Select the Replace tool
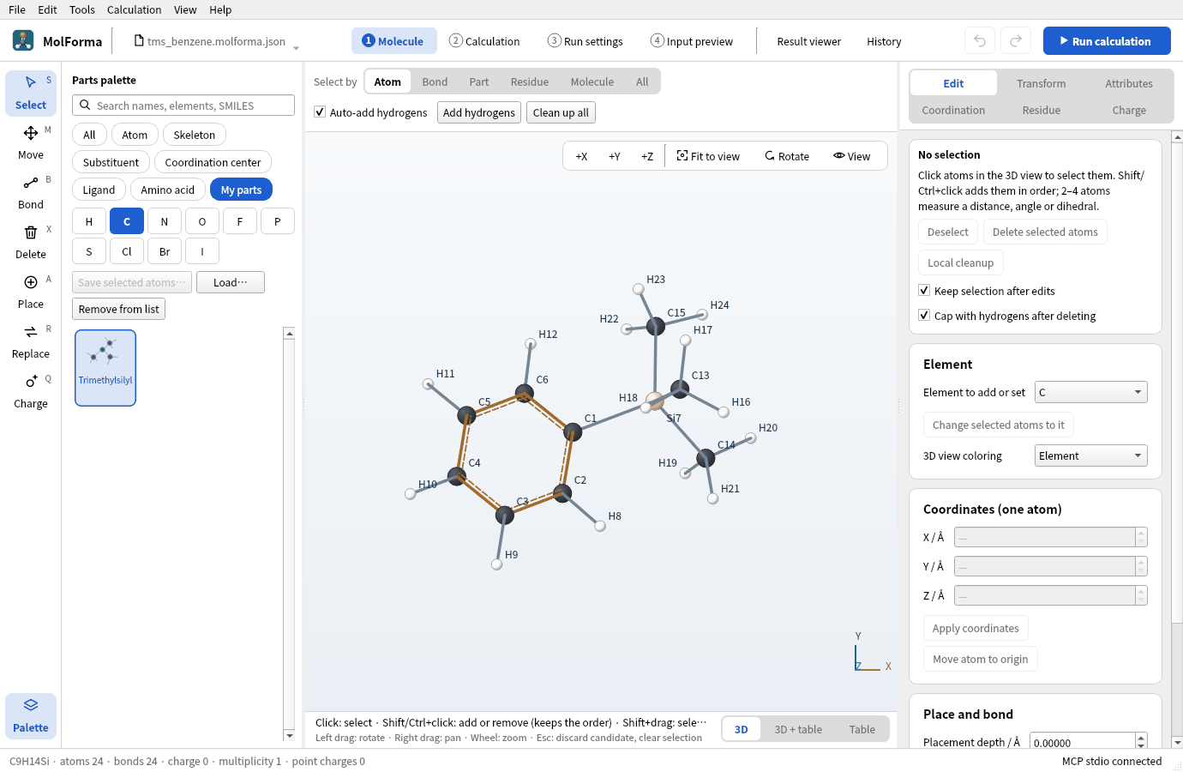Image resolution: width=1183 pixels, height=772 pixels. (x=31, y=341)
